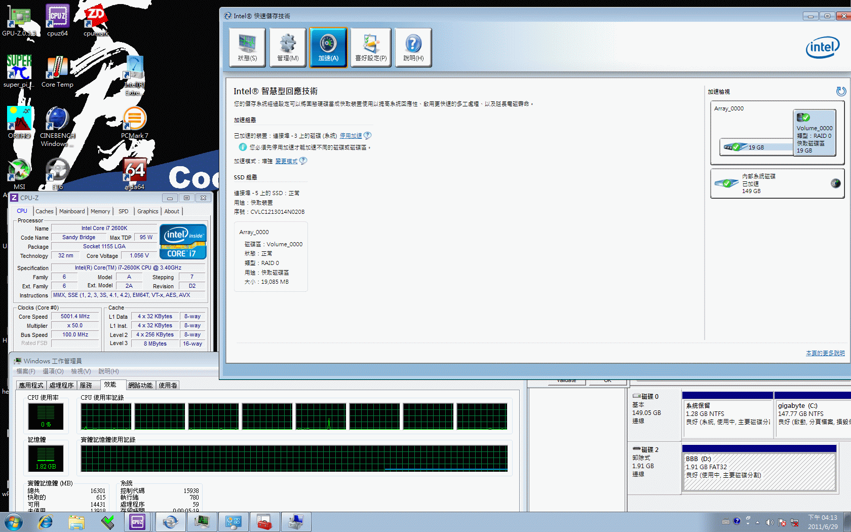Open Task Manager 使用者 tab

[x=168, y=386]
